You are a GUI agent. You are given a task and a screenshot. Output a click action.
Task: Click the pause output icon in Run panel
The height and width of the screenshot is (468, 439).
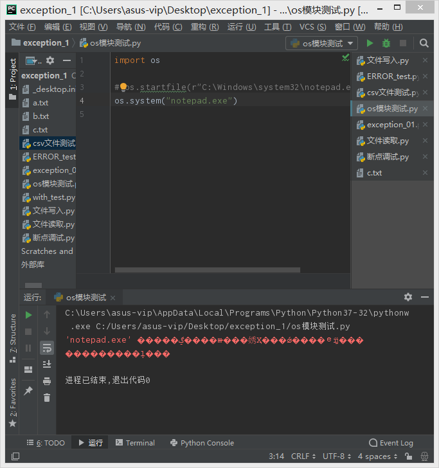(28, 348)
